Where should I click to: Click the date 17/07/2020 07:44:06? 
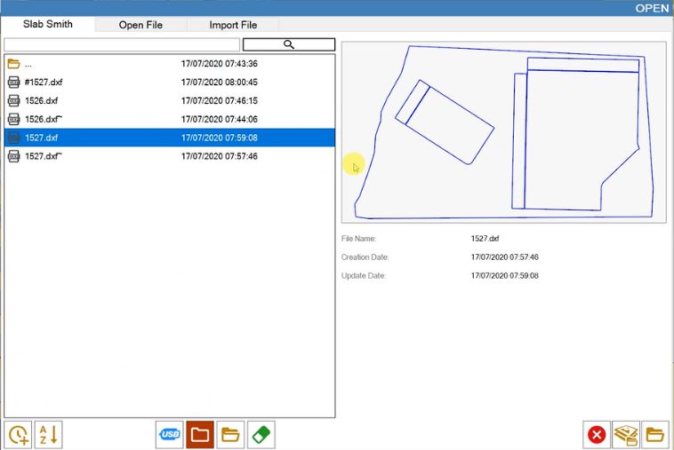pyautogui.click(x=220, y=119)
